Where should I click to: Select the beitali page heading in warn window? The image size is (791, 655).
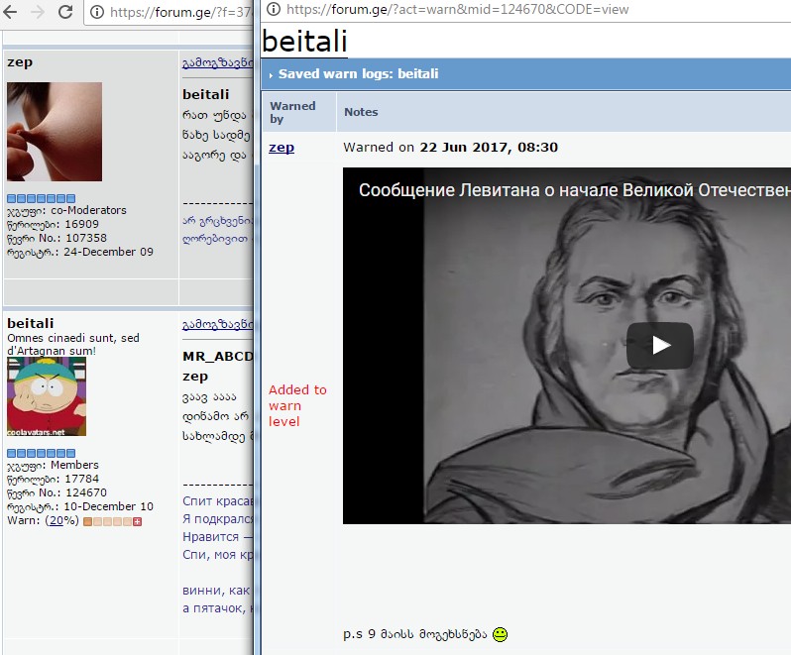pos(304,41)
